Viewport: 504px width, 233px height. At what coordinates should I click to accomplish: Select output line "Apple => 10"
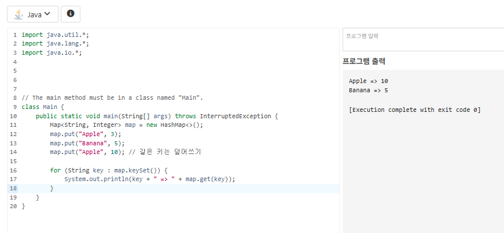[369, 81]
